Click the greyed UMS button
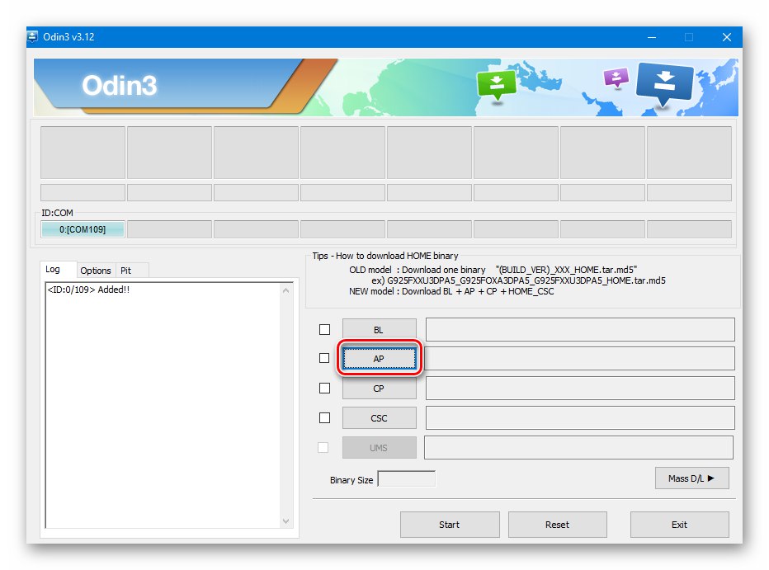The width and height of the screenshot is (769, 570). pyautogui.click(x=379, y=447)
